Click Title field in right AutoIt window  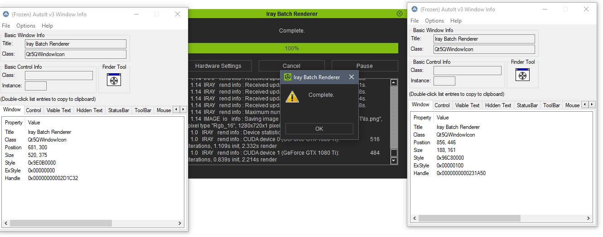tap(484, 39)
